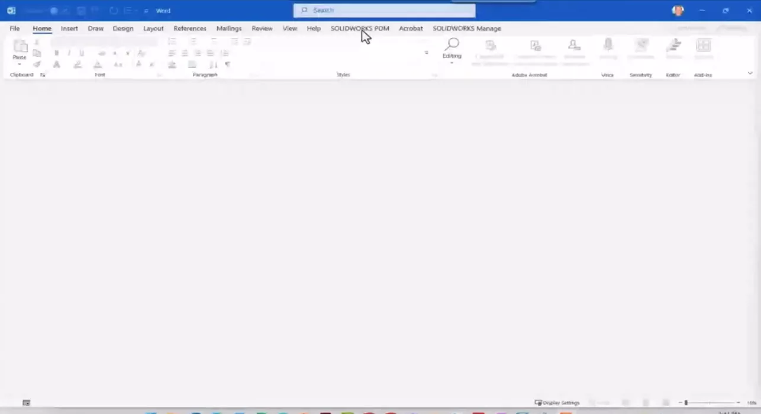Expand the Paste dropdown arrow
Screen dimensions: 761x414
pyautogui.click(x=20, y=63)
